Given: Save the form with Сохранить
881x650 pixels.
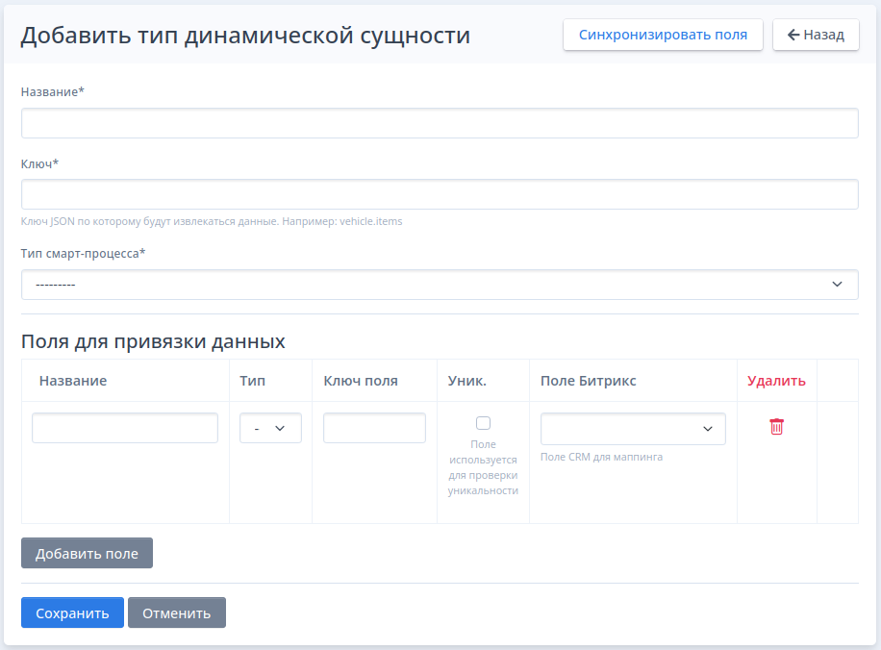Looking at the screenshot, I should pos(72,612).
